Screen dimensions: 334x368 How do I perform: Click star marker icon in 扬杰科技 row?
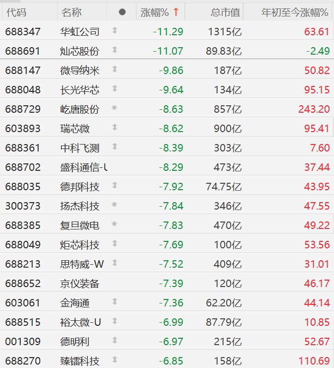114,205
